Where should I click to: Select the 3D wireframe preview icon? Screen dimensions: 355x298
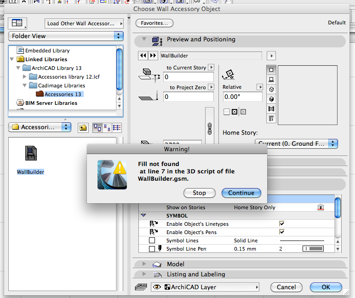click(x=271, y=89)
